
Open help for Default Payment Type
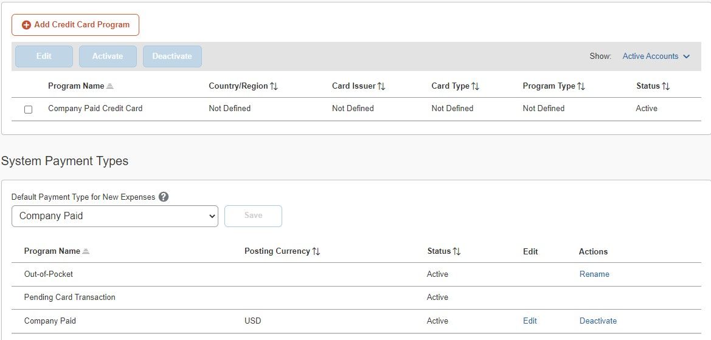coord(163,197)
